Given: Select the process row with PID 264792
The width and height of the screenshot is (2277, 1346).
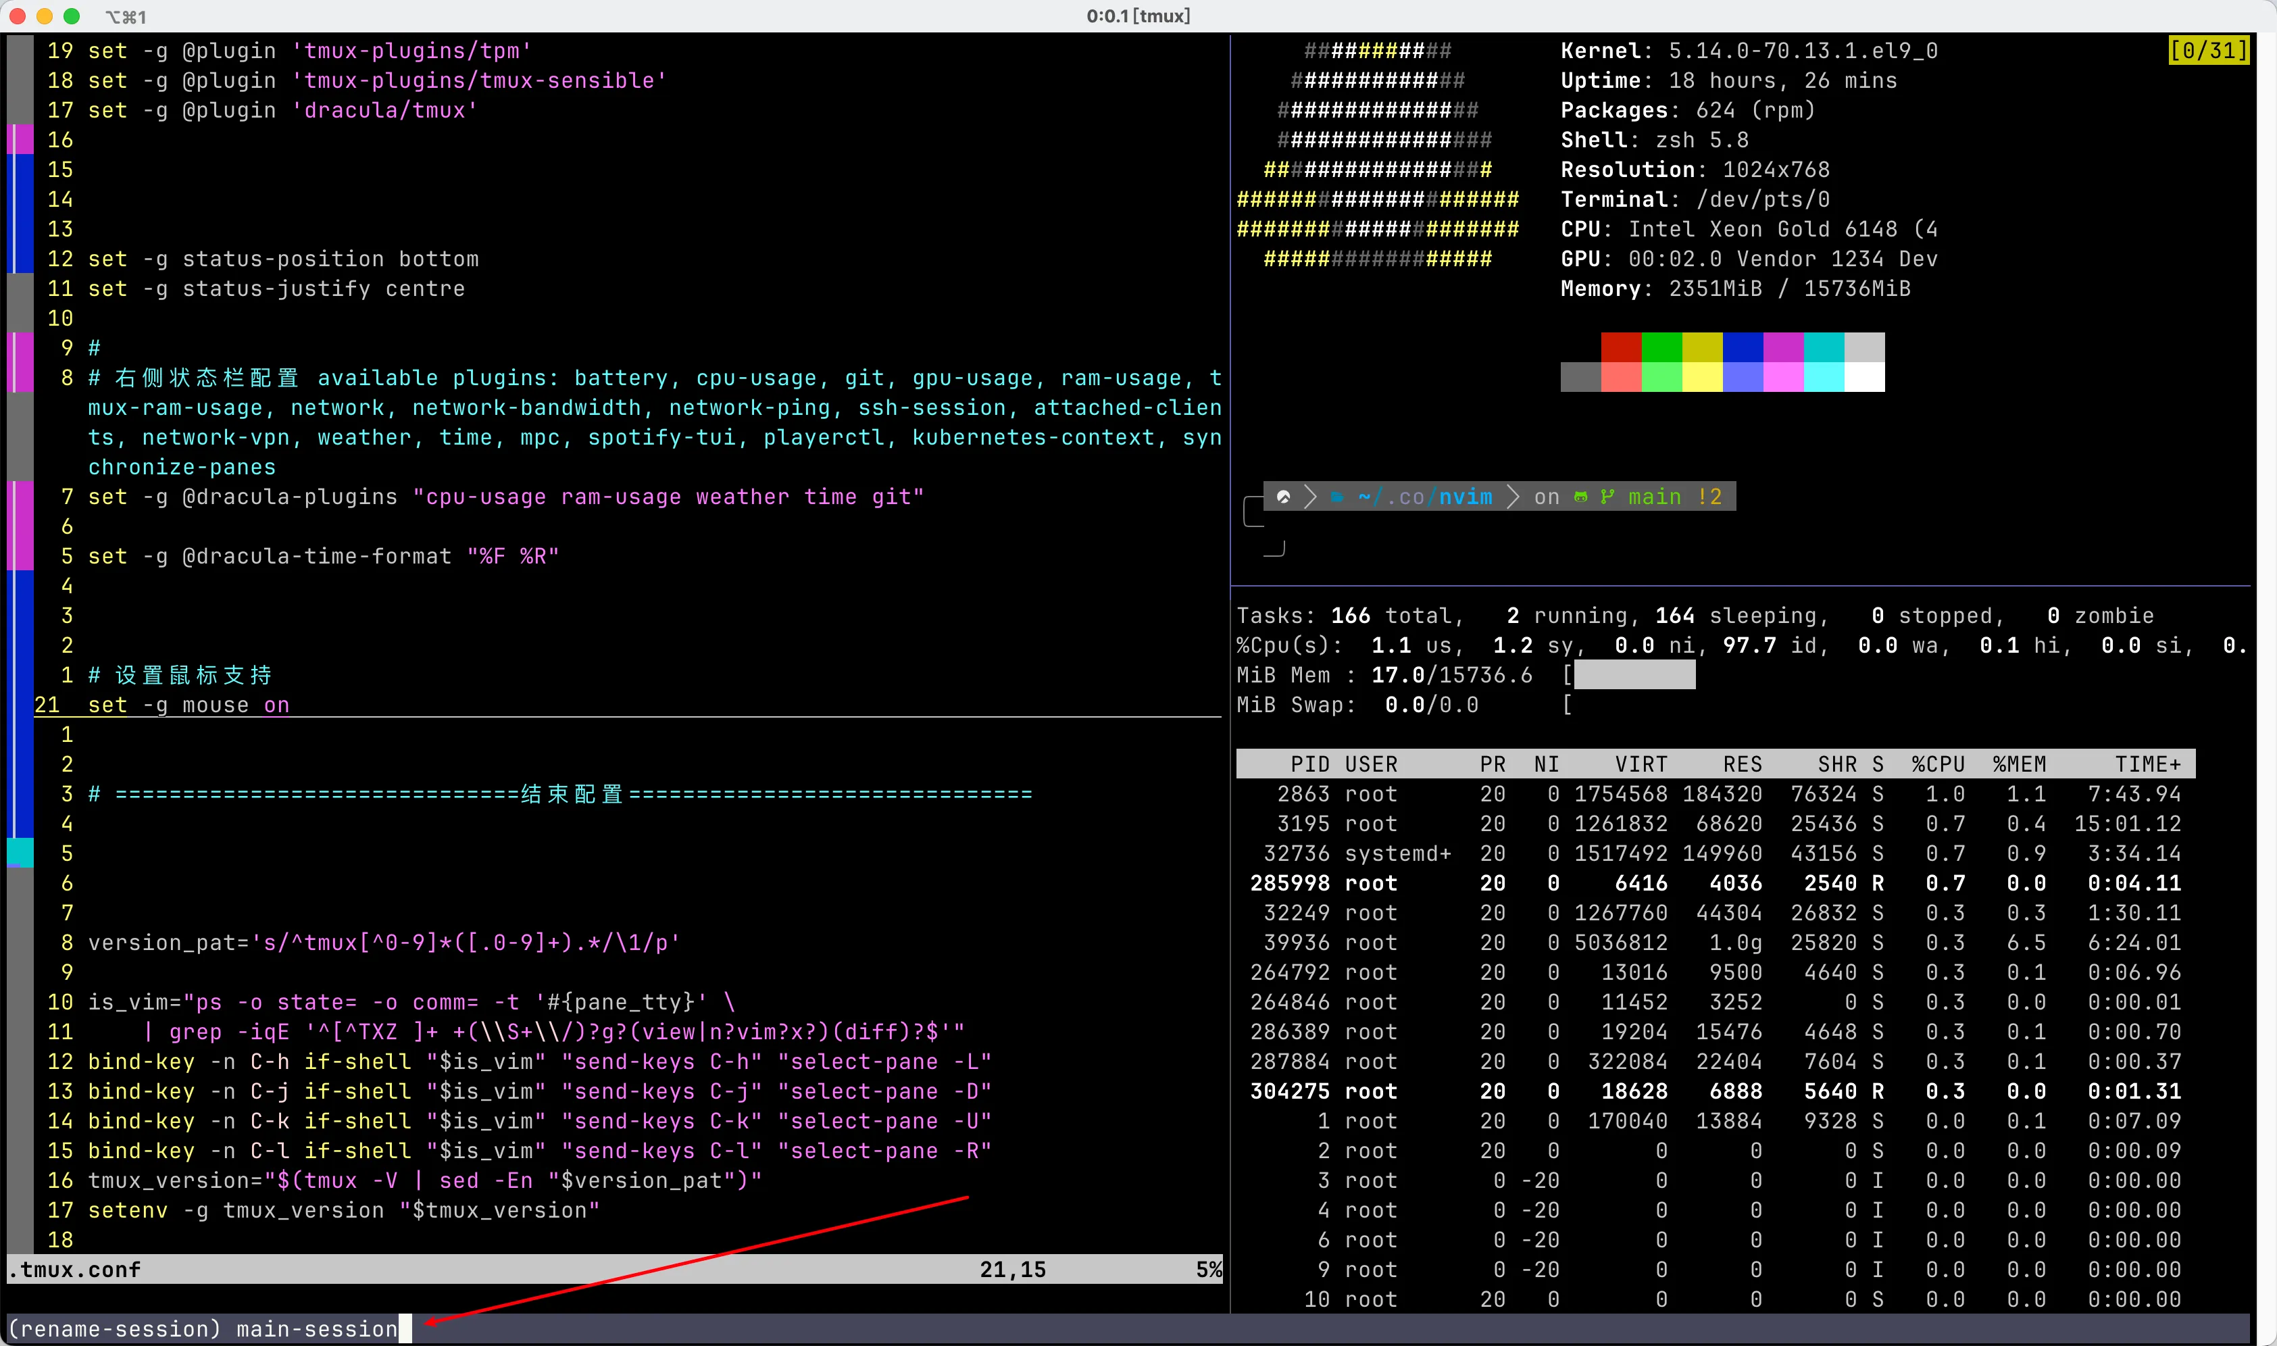Looking at the screenshot, I should pos(1716,972).
